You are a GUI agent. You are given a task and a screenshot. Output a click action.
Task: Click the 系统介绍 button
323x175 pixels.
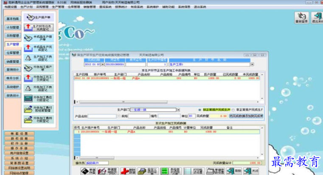click(x=20, y=158)
